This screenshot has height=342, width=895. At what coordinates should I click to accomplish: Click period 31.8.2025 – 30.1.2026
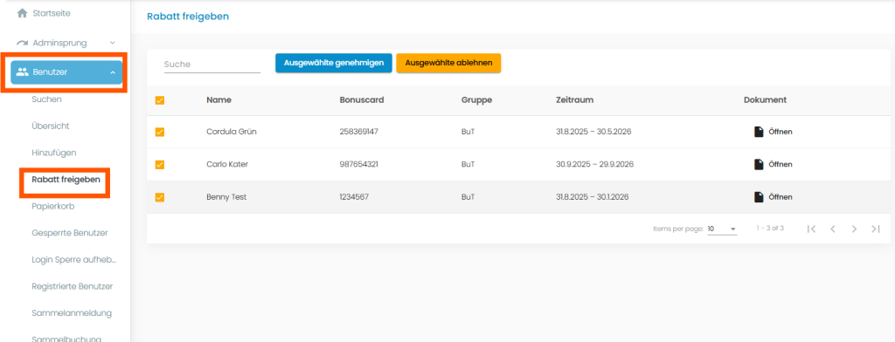click(x=592, y=196)
